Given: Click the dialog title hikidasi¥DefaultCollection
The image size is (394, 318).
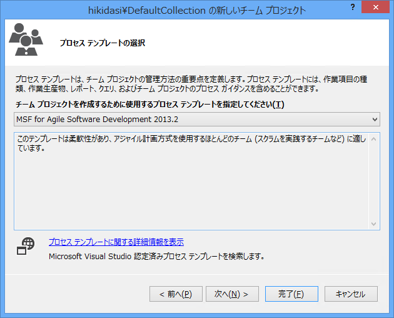Looking at the screenshot, I should tap(197, 10).
